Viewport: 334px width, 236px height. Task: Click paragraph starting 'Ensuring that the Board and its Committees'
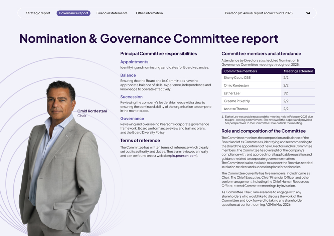(166, 85)
